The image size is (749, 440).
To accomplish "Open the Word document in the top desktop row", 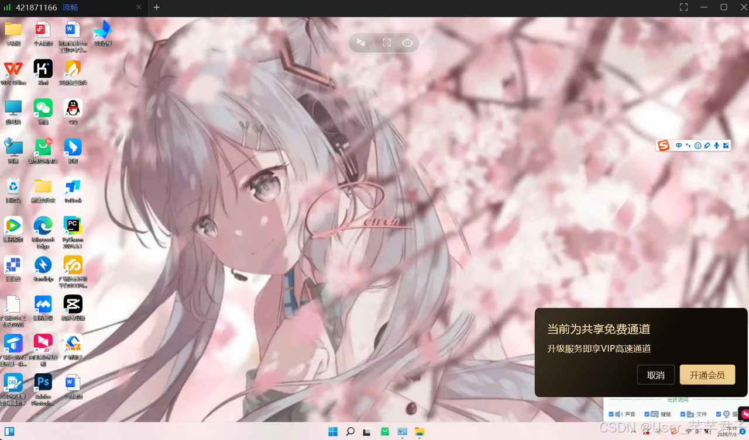I will 73,36.
